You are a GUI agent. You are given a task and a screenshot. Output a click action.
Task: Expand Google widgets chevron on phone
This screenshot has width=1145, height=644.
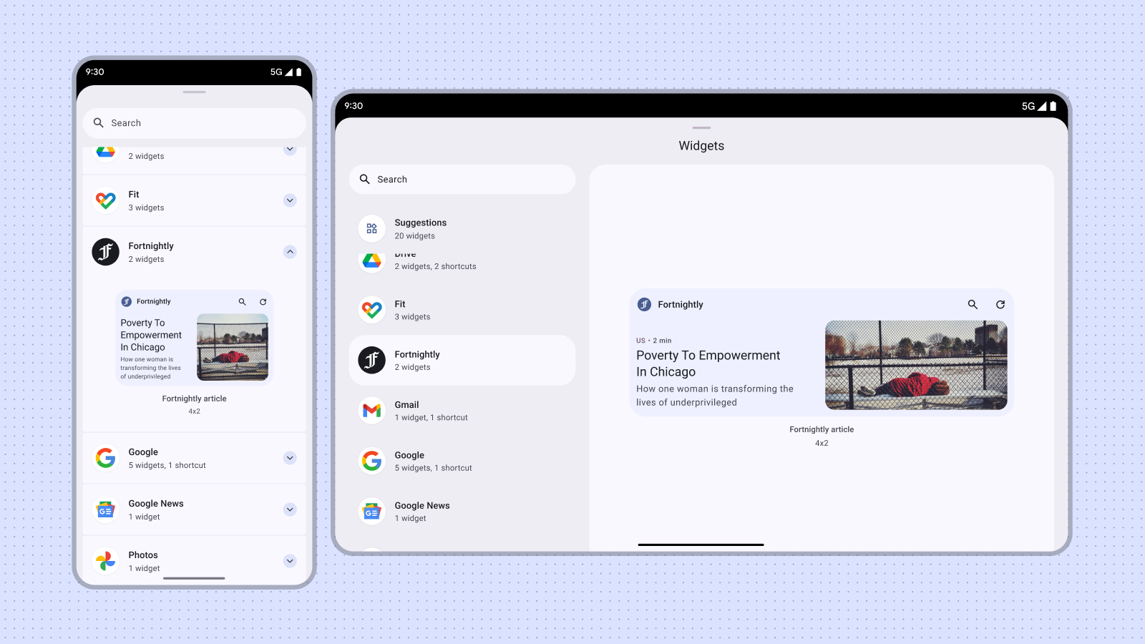[290, 458]
